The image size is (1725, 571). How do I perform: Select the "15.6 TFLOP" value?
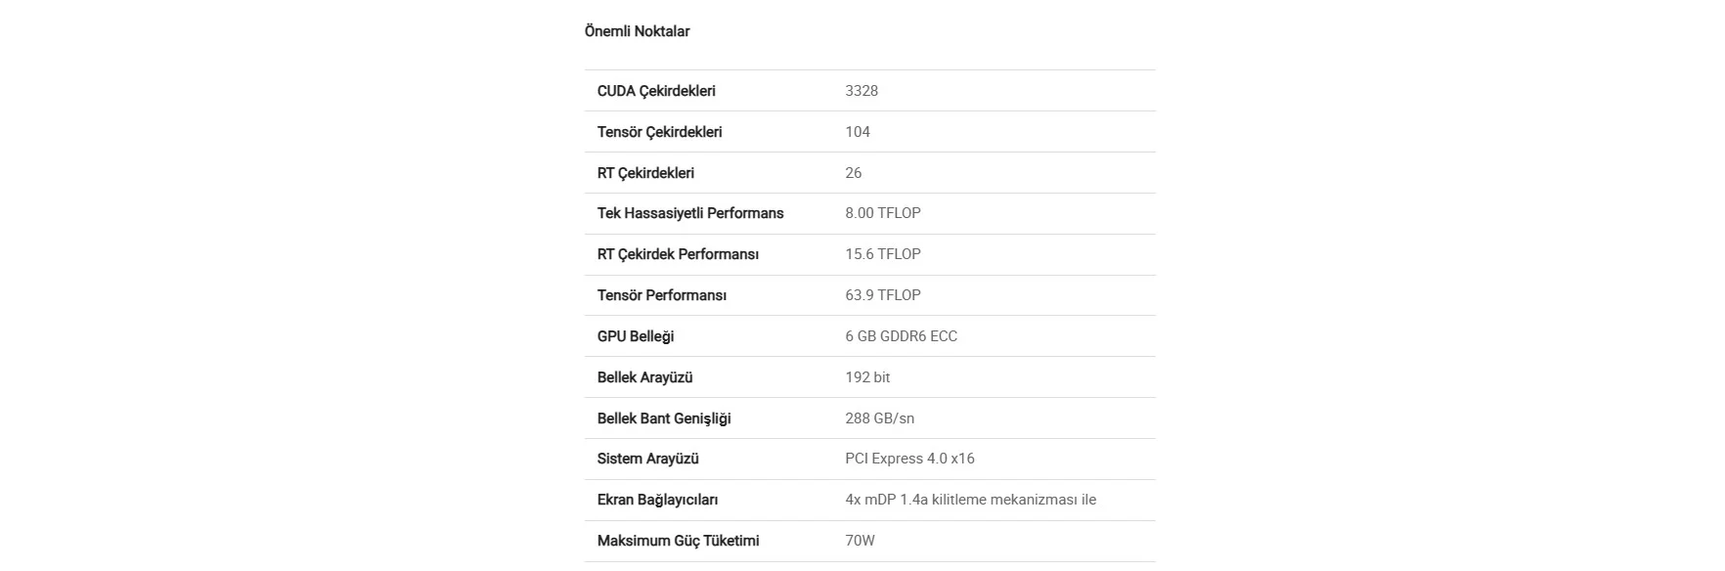click(x=883, y=254)
